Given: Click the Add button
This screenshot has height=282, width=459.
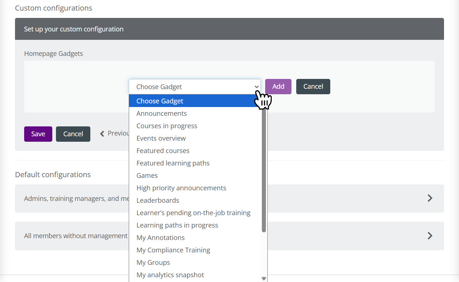Looking at the screenshot, I should (x=278, y=87).
